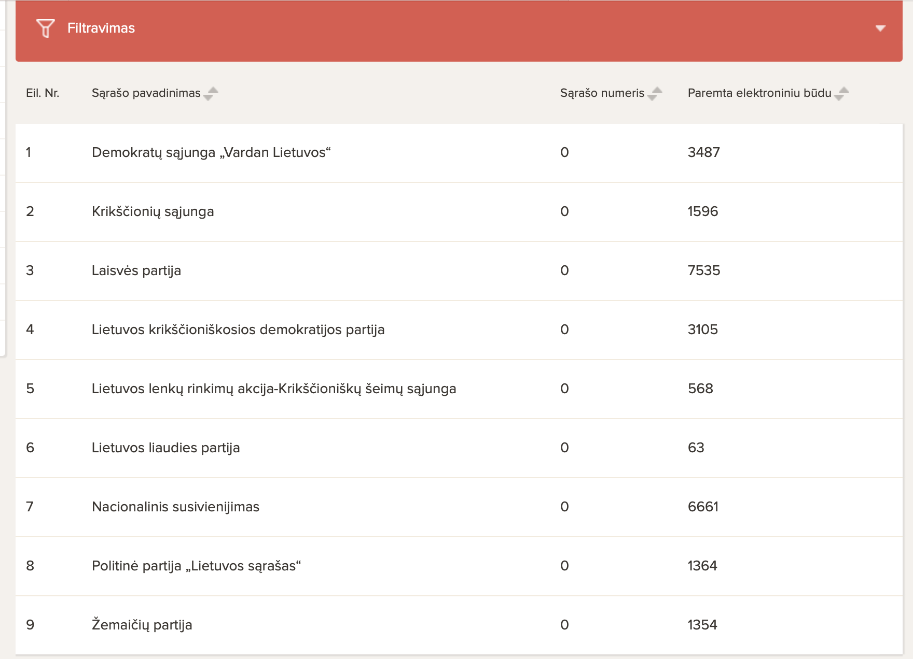The width and height of the screenshot is (913, 659).
Task: Click the 7535 support count value
Action: coord(704,270)
